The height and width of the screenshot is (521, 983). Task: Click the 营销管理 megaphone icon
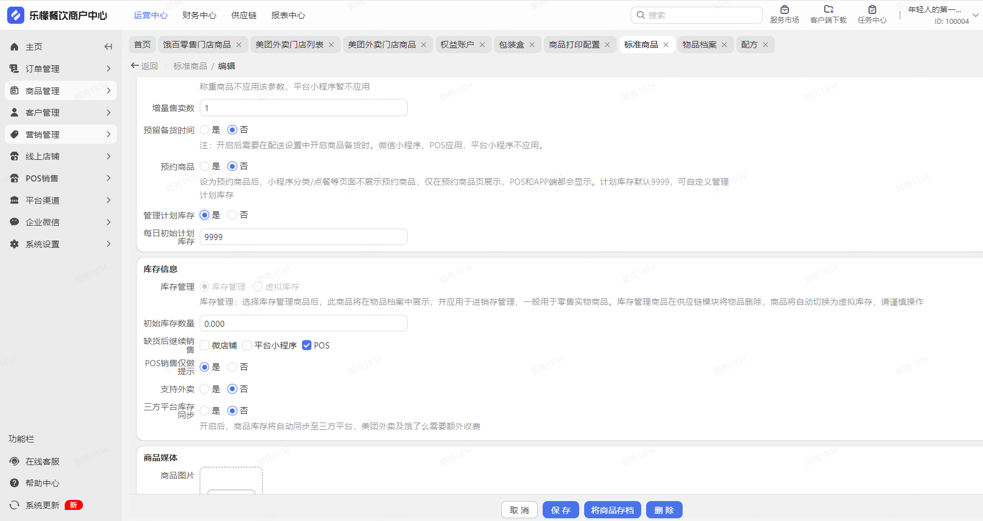click(x=14, y=134)
